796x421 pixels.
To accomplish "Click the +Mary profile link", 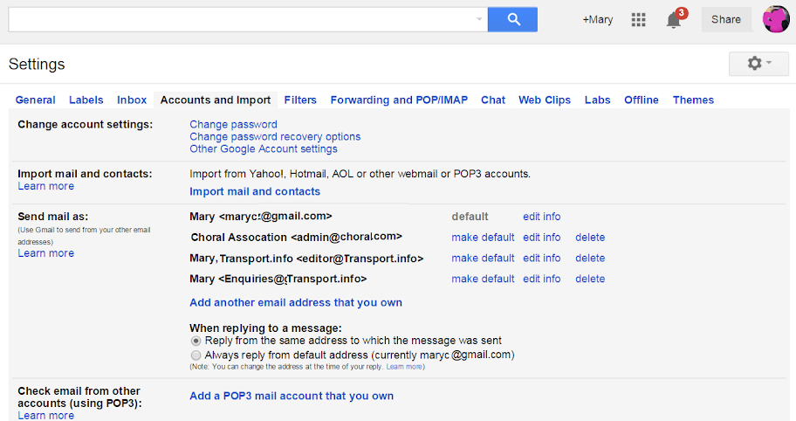I will click(598, 20).
